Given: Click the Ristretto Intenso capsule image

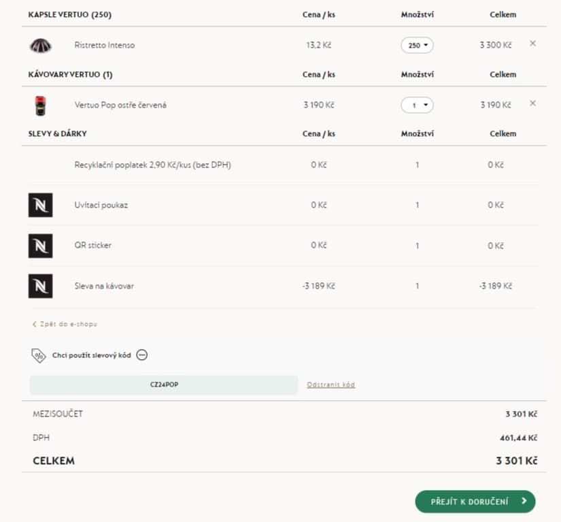Looking at the screenshot, I should point(40,46).
